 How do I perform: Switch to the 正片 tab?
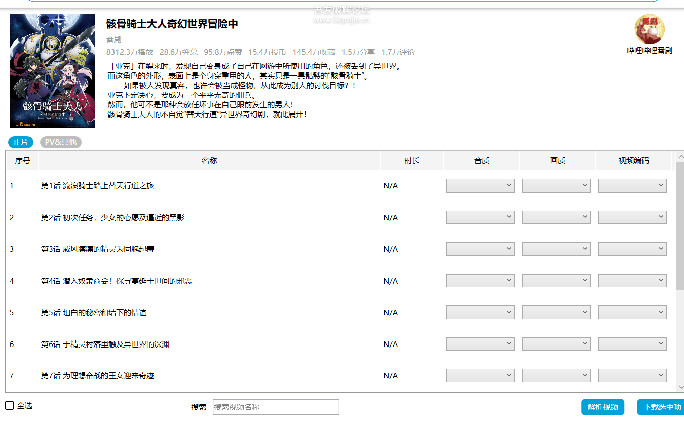coord(21,142)
